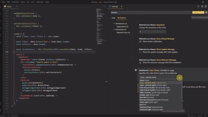
Task: Click line number 140 in gutter
Action: click(7, 52)
